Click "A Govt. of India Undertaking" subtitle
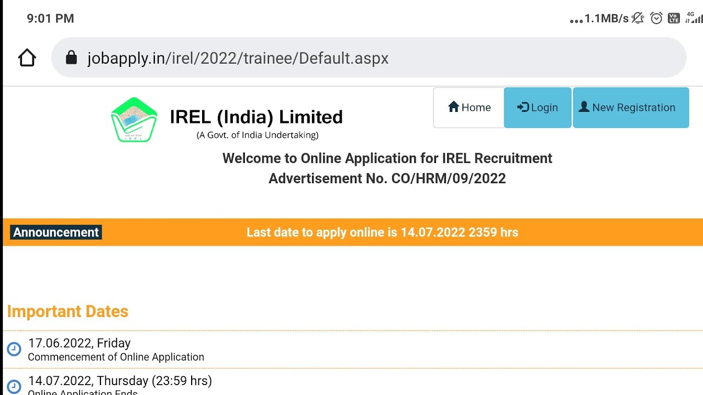This screenshot has height=395, width=703. [x=258, y=135]
